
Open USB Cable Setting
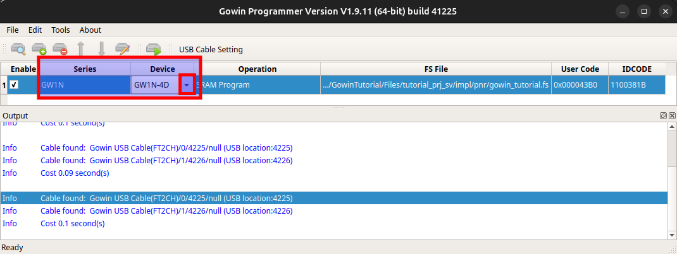pos(211,49)
